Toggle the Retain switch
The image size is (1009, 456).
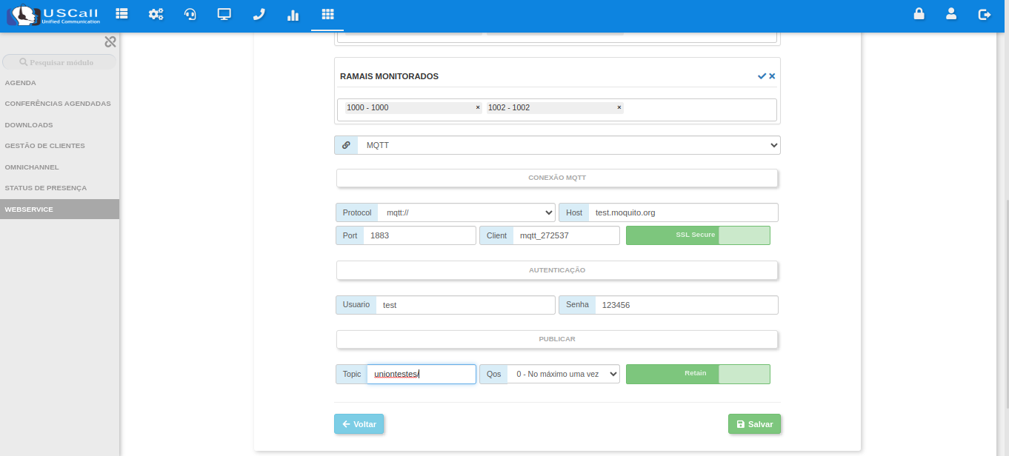[698, 374]
